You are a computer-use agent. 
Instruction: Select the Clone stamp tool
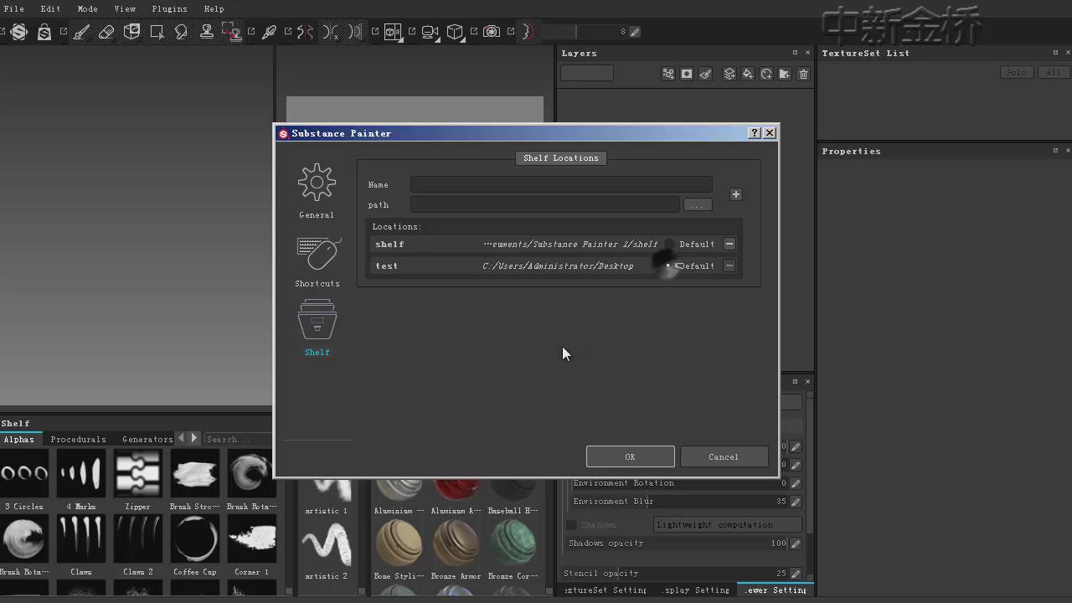coord(206,32)
